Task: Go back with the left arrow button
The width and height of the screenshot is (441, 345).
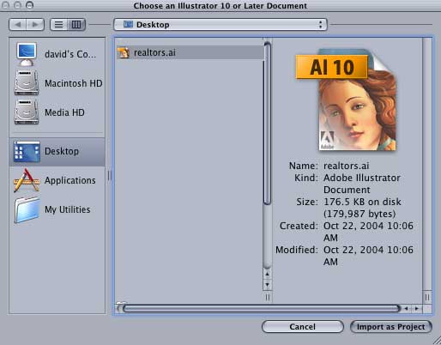Action: click(18, 25)
